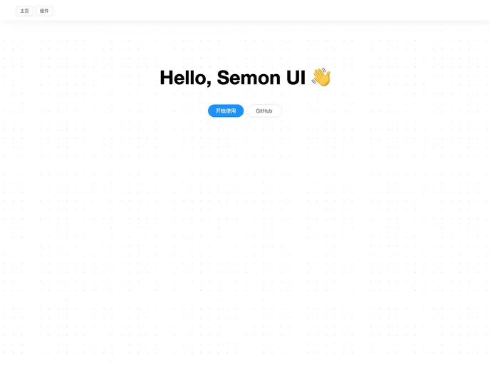490x365 pixels.
Task: Open the GitHub outlined button
Action: click(x=264, y=110)
